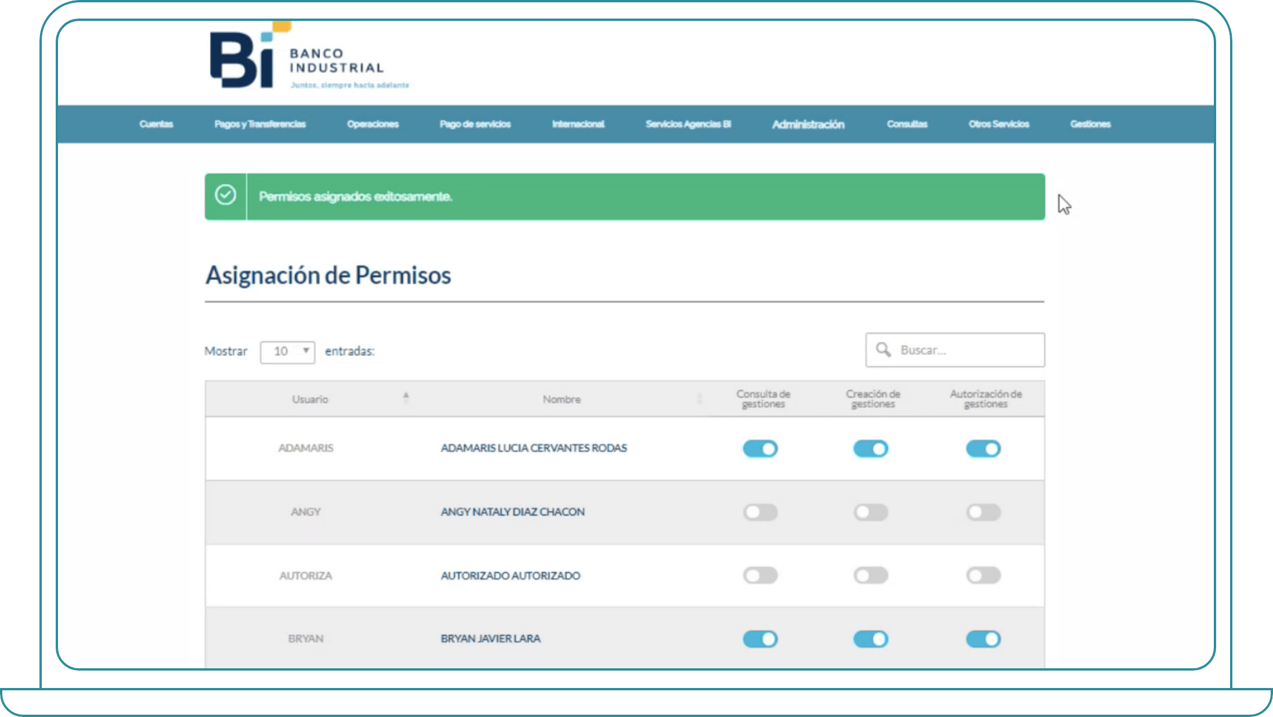This screenshot has width=1273, height=717.
Task: Disable Consulta de gestiones for ADAMARIS
Action: point(760,448)
